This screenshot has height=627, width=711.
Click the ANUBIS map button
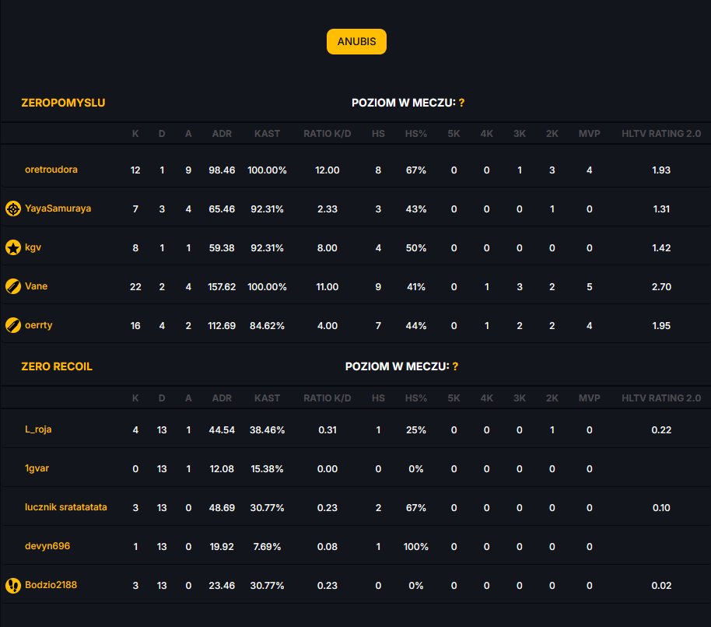click(x=356, y=41)
